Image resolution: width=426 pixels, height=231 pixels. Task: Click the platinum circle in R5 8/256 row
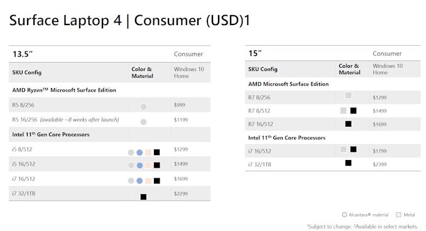(143, 107)
